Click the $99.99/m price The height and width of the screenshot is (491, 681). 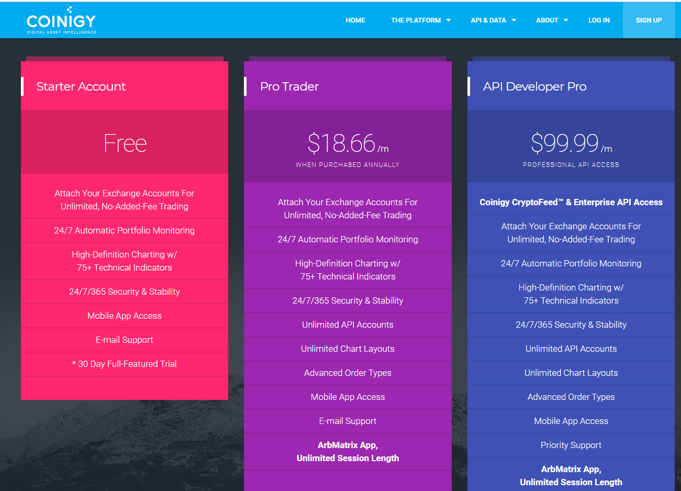pyautogui.click(x=571, y=142)
